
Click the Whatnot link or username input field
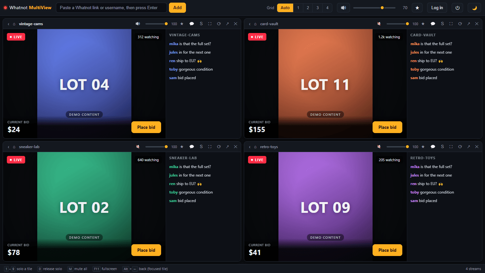coord(111,8)
